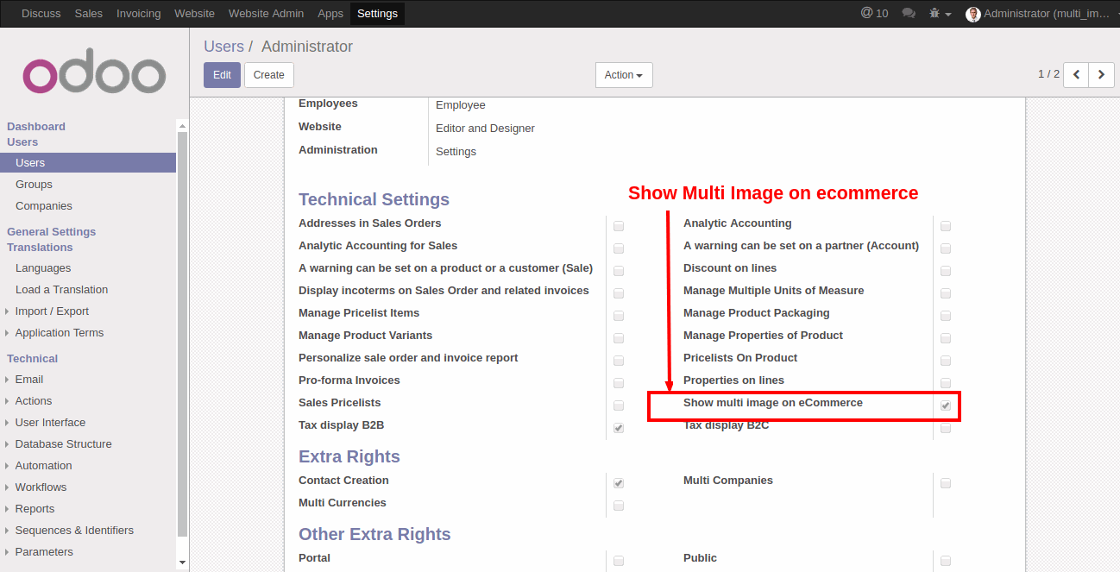Open Load a Translation in sidebar

[61, 290]
